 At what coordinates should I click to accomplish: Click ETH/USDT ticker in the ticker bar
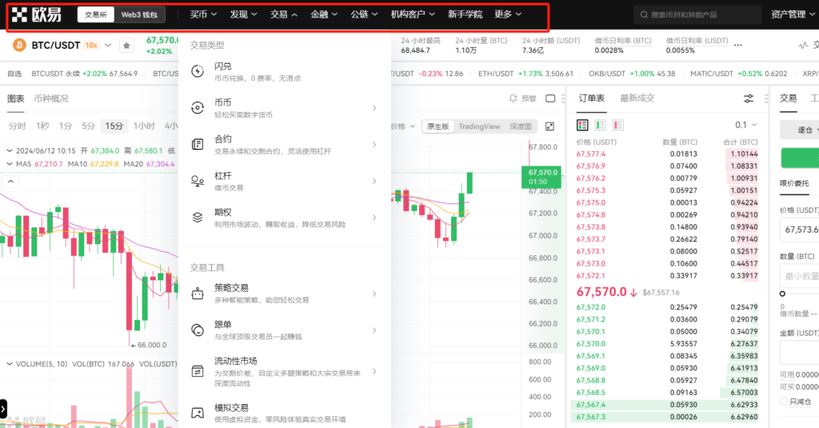525,74
